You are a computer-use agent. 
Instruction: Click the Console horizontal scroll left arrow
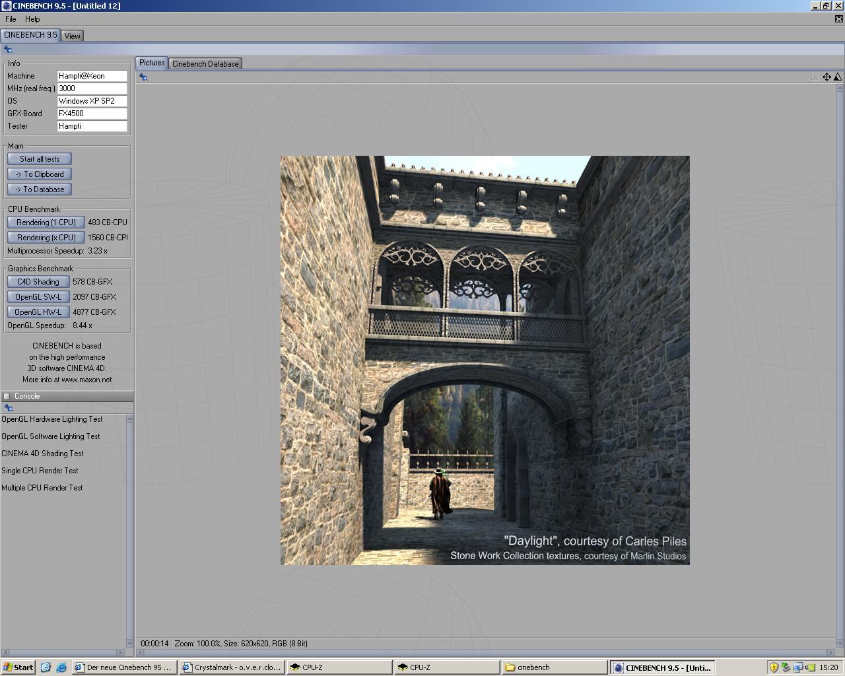[x=5, y=653]
